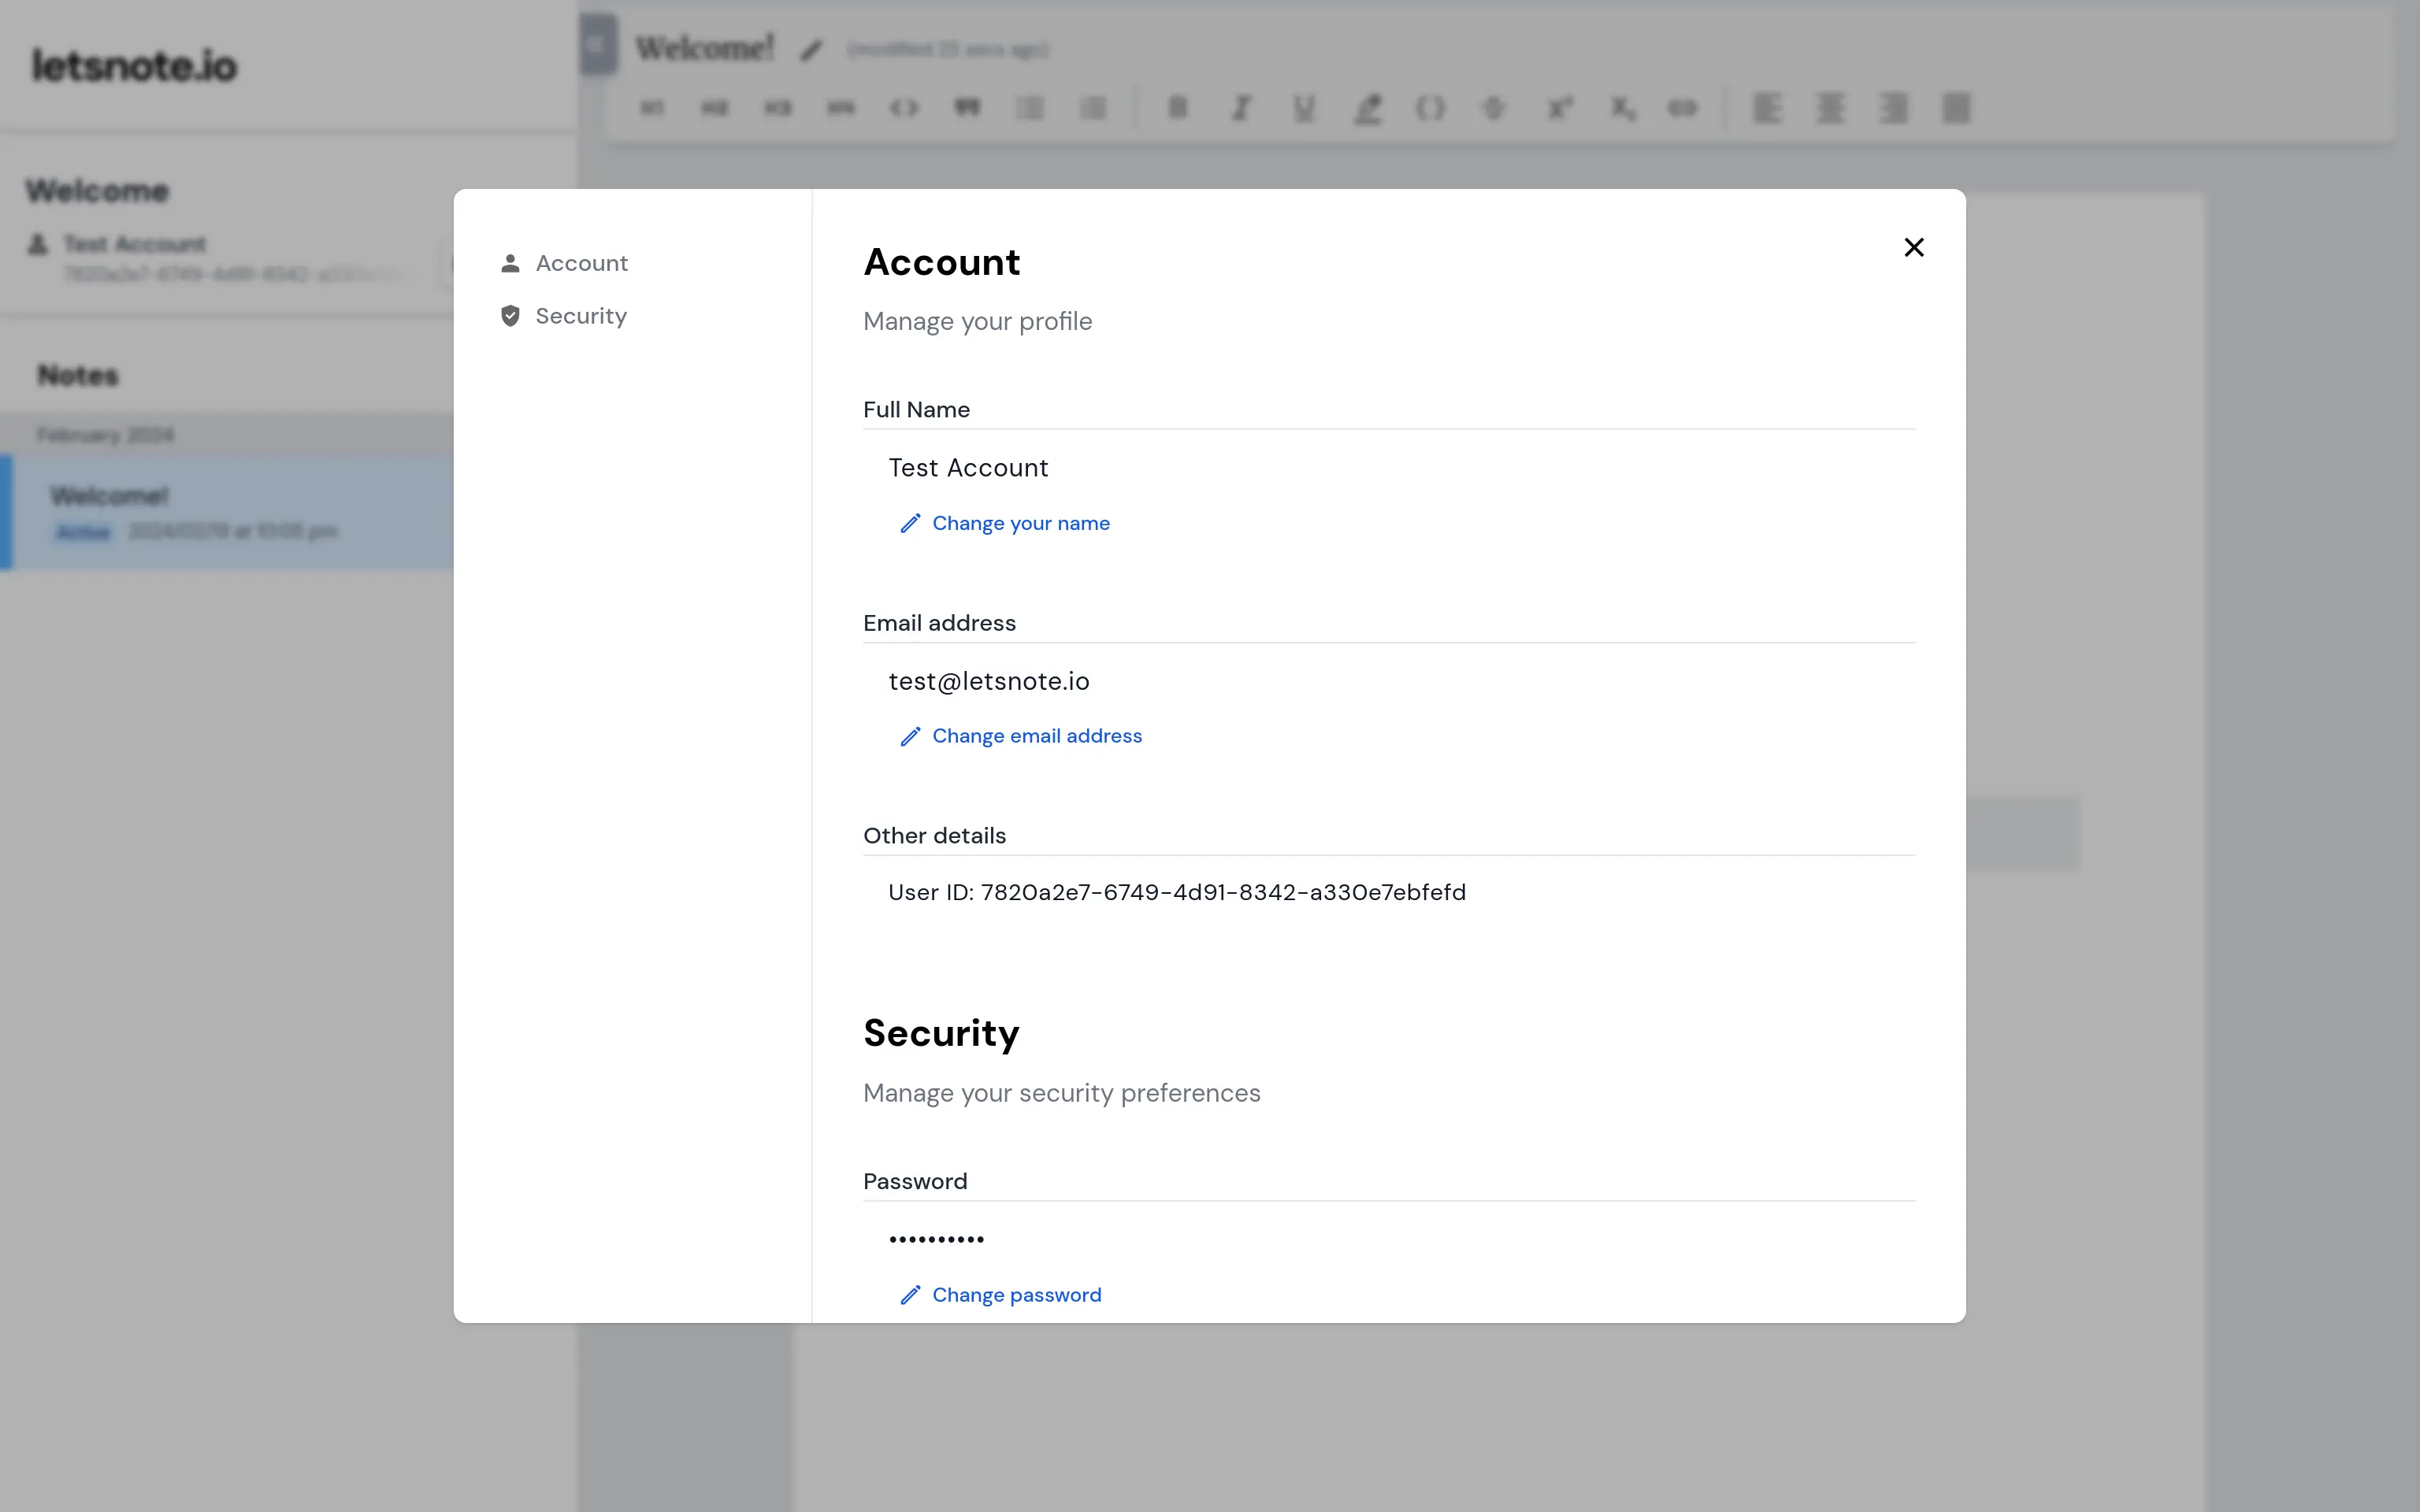Toggle Underline in the editor toolbar
This screenshot has width=2420, height=1512.
pos(1304,108)
